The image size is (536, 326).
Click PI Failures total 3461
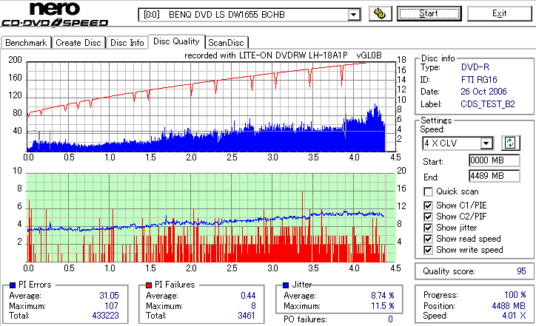(247, 316)
